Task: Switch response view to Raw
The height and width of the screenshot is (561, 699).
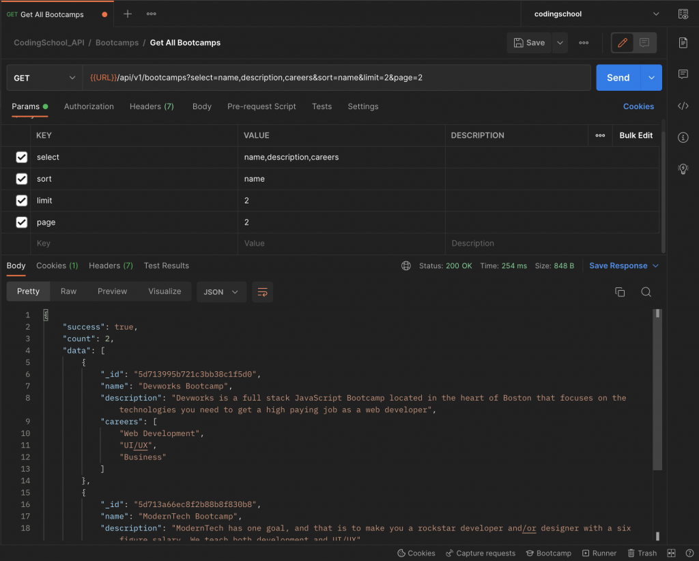Action: [x=69, y=291]
